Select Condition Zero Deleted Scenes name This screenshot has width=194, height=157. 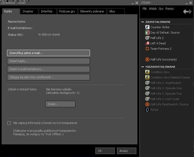click(170, 77)
